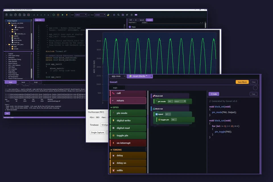Open the DSP tab in right panel
This screenshot has height=182, width=273.
pyautogui.click(x=131, y=20)
